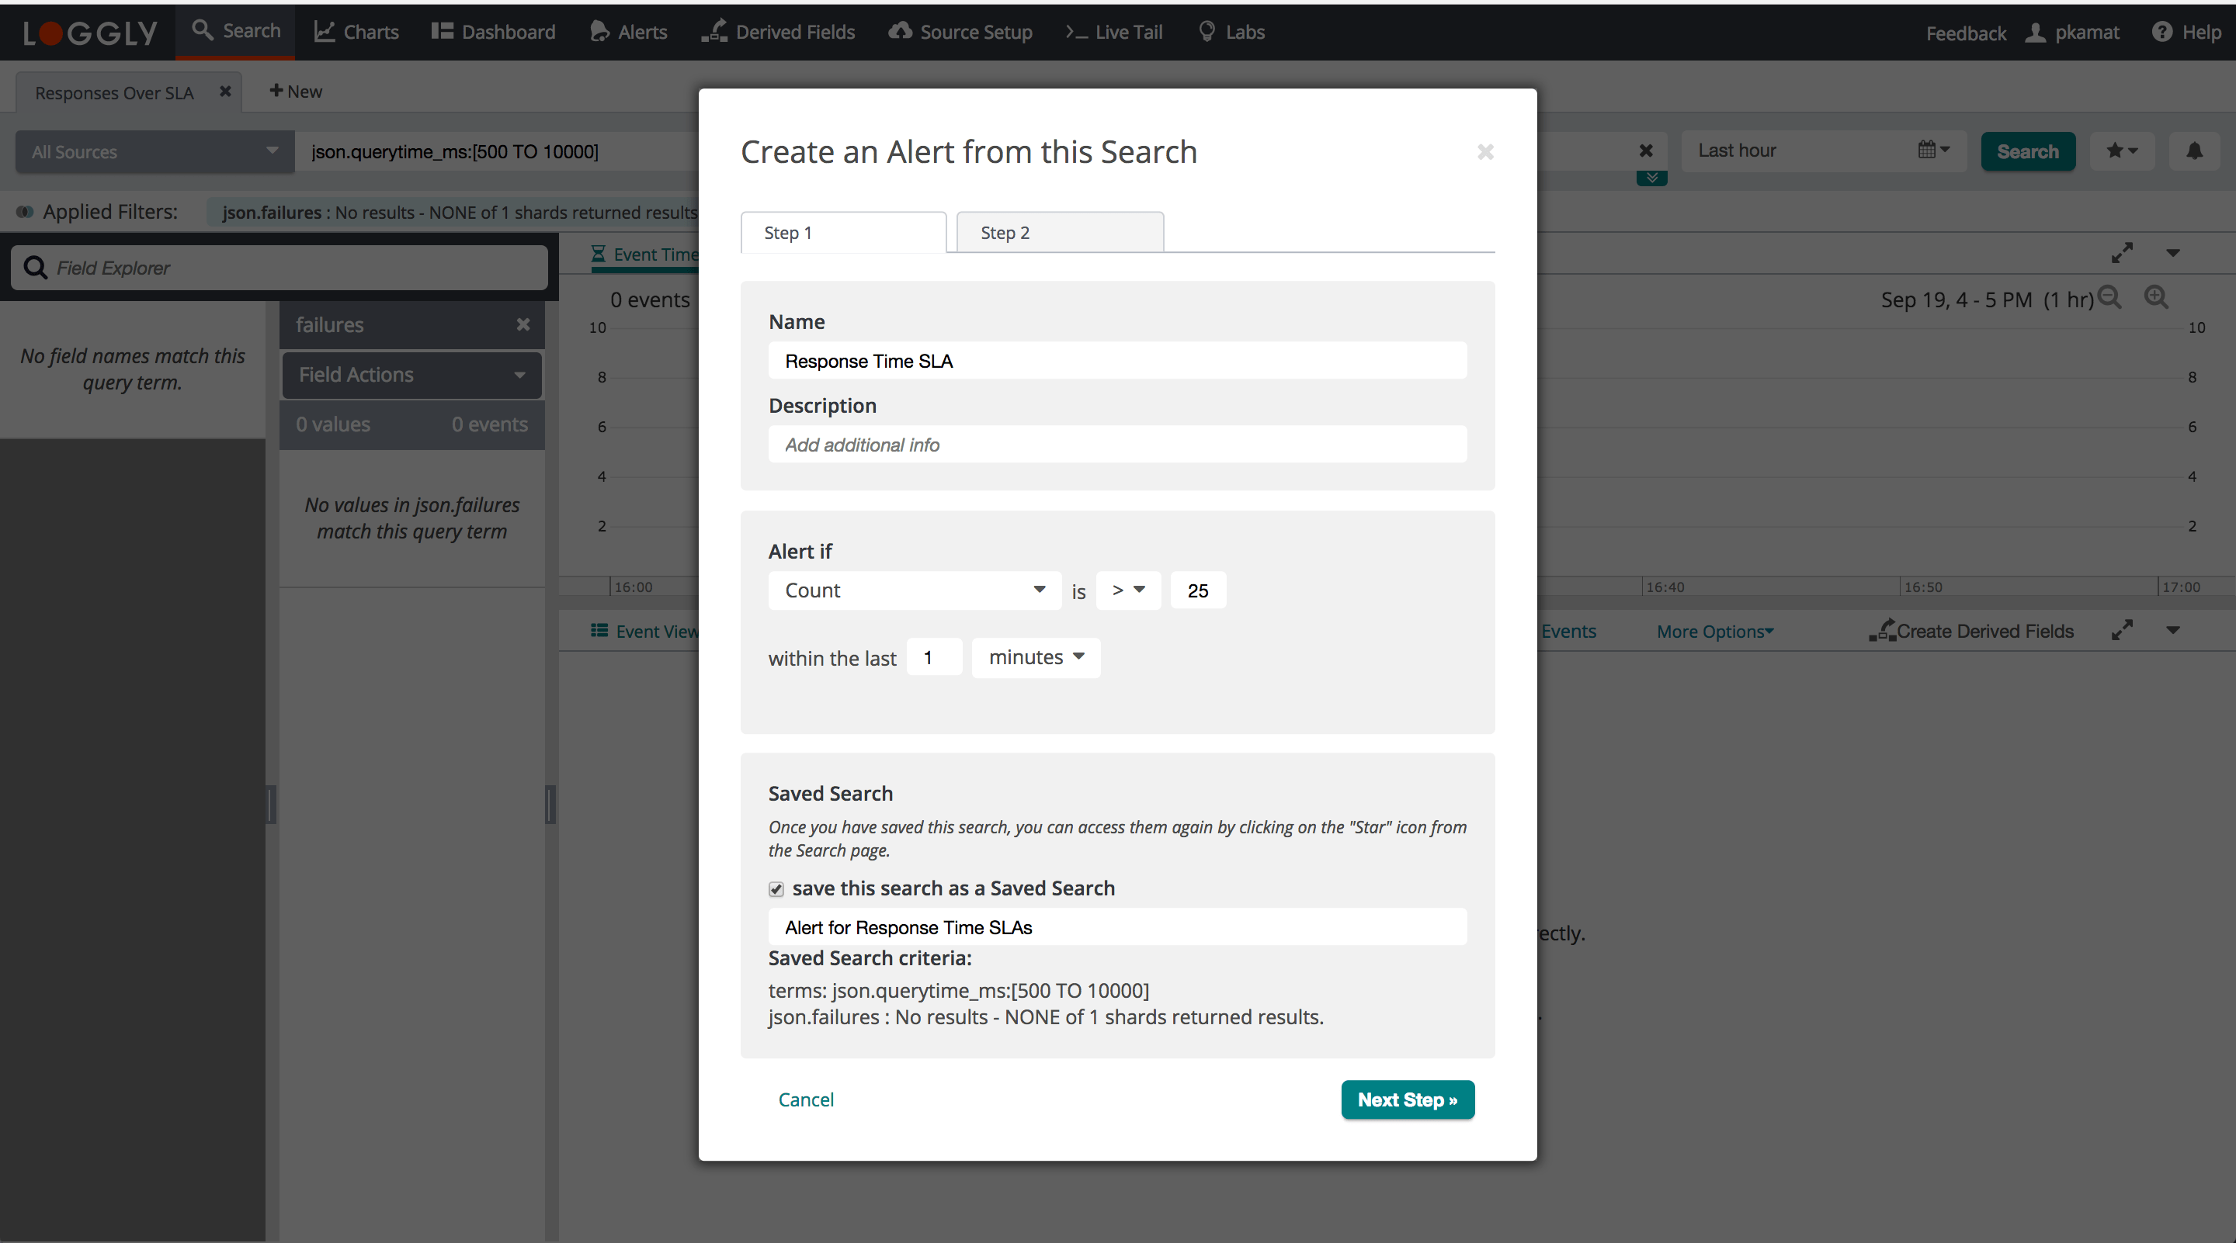This screenshot has width=2236, height=1243.
Task: Clear the search query field
Action: click(1645, 151)
